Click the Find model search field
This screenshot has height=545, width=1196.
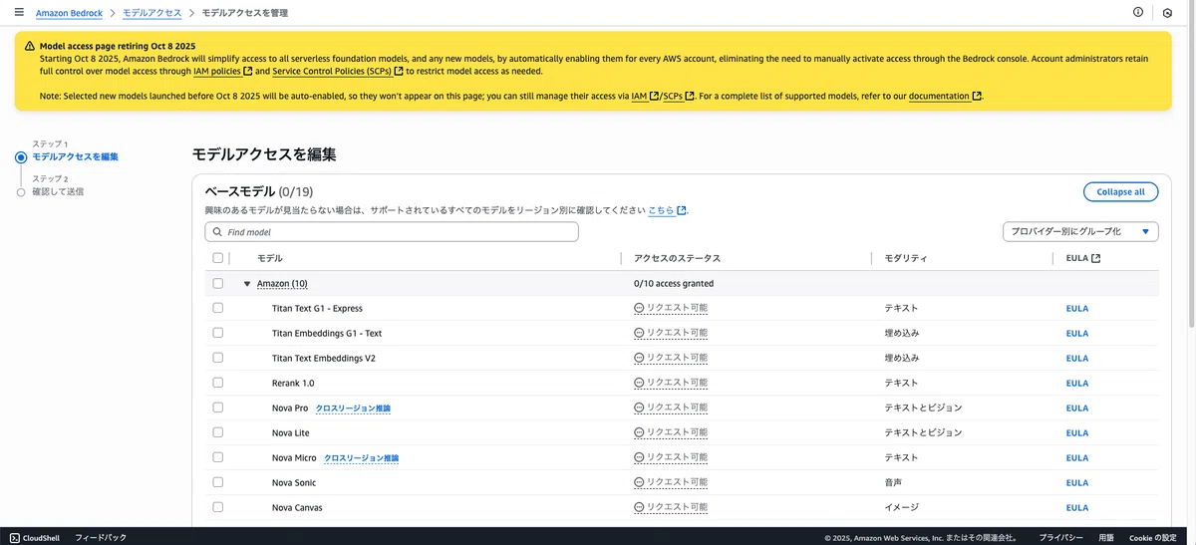coord(392,232)
